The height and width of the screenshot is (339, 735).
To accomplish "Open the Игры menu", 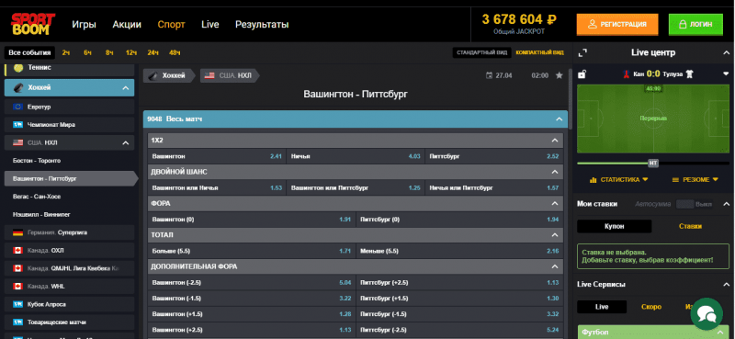I will coord(84,25).
